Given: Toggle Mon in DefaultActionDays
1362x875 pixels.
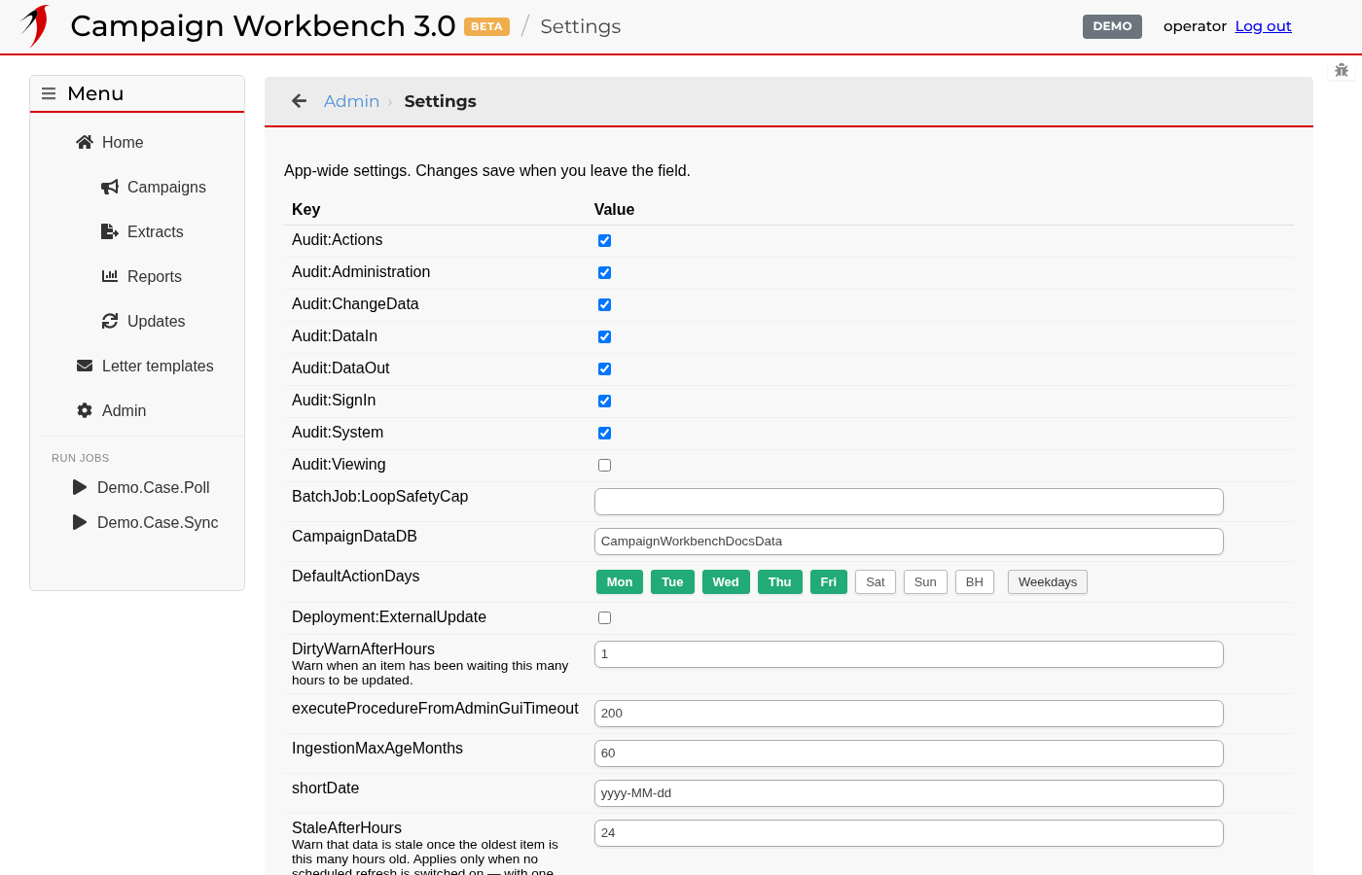Looking at the screenshot, I should (x=620, y=581).
